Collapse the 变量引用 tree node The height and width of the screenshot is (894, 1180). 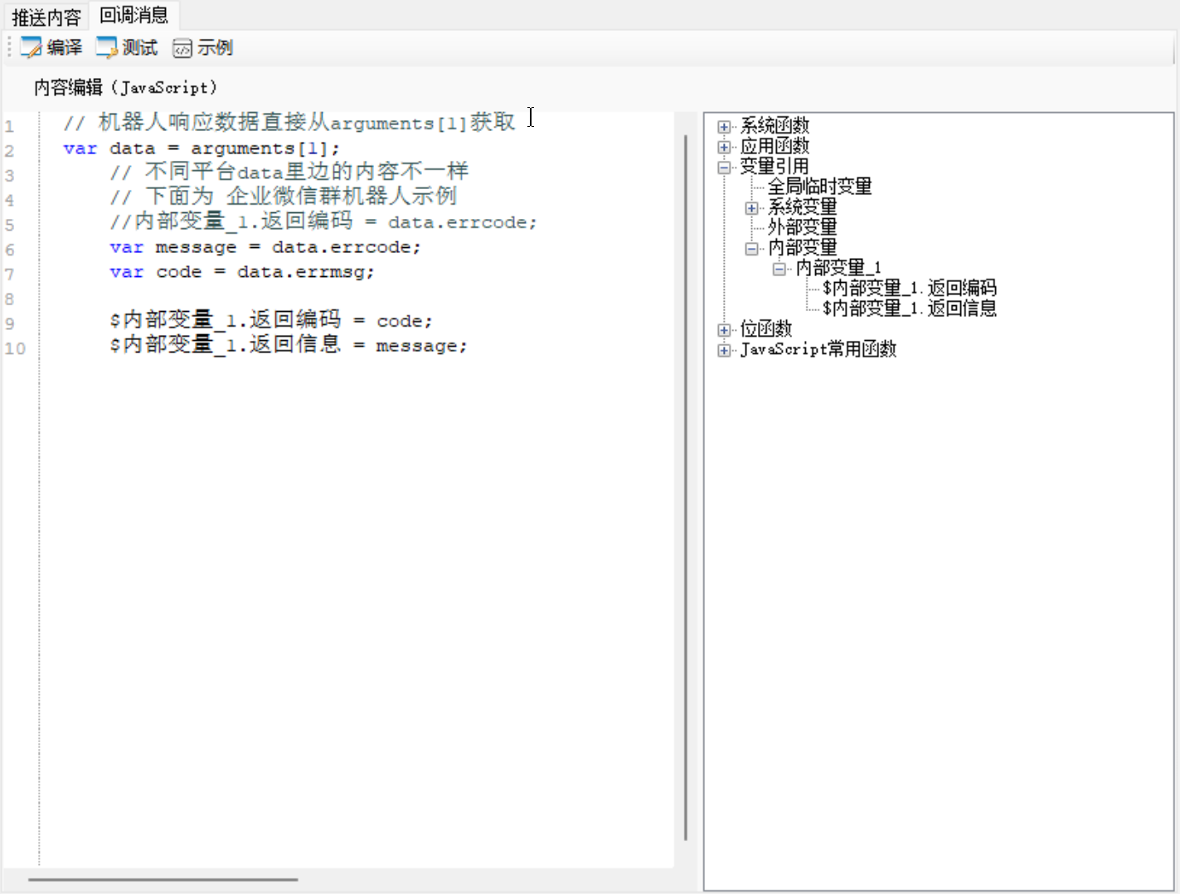724,168
